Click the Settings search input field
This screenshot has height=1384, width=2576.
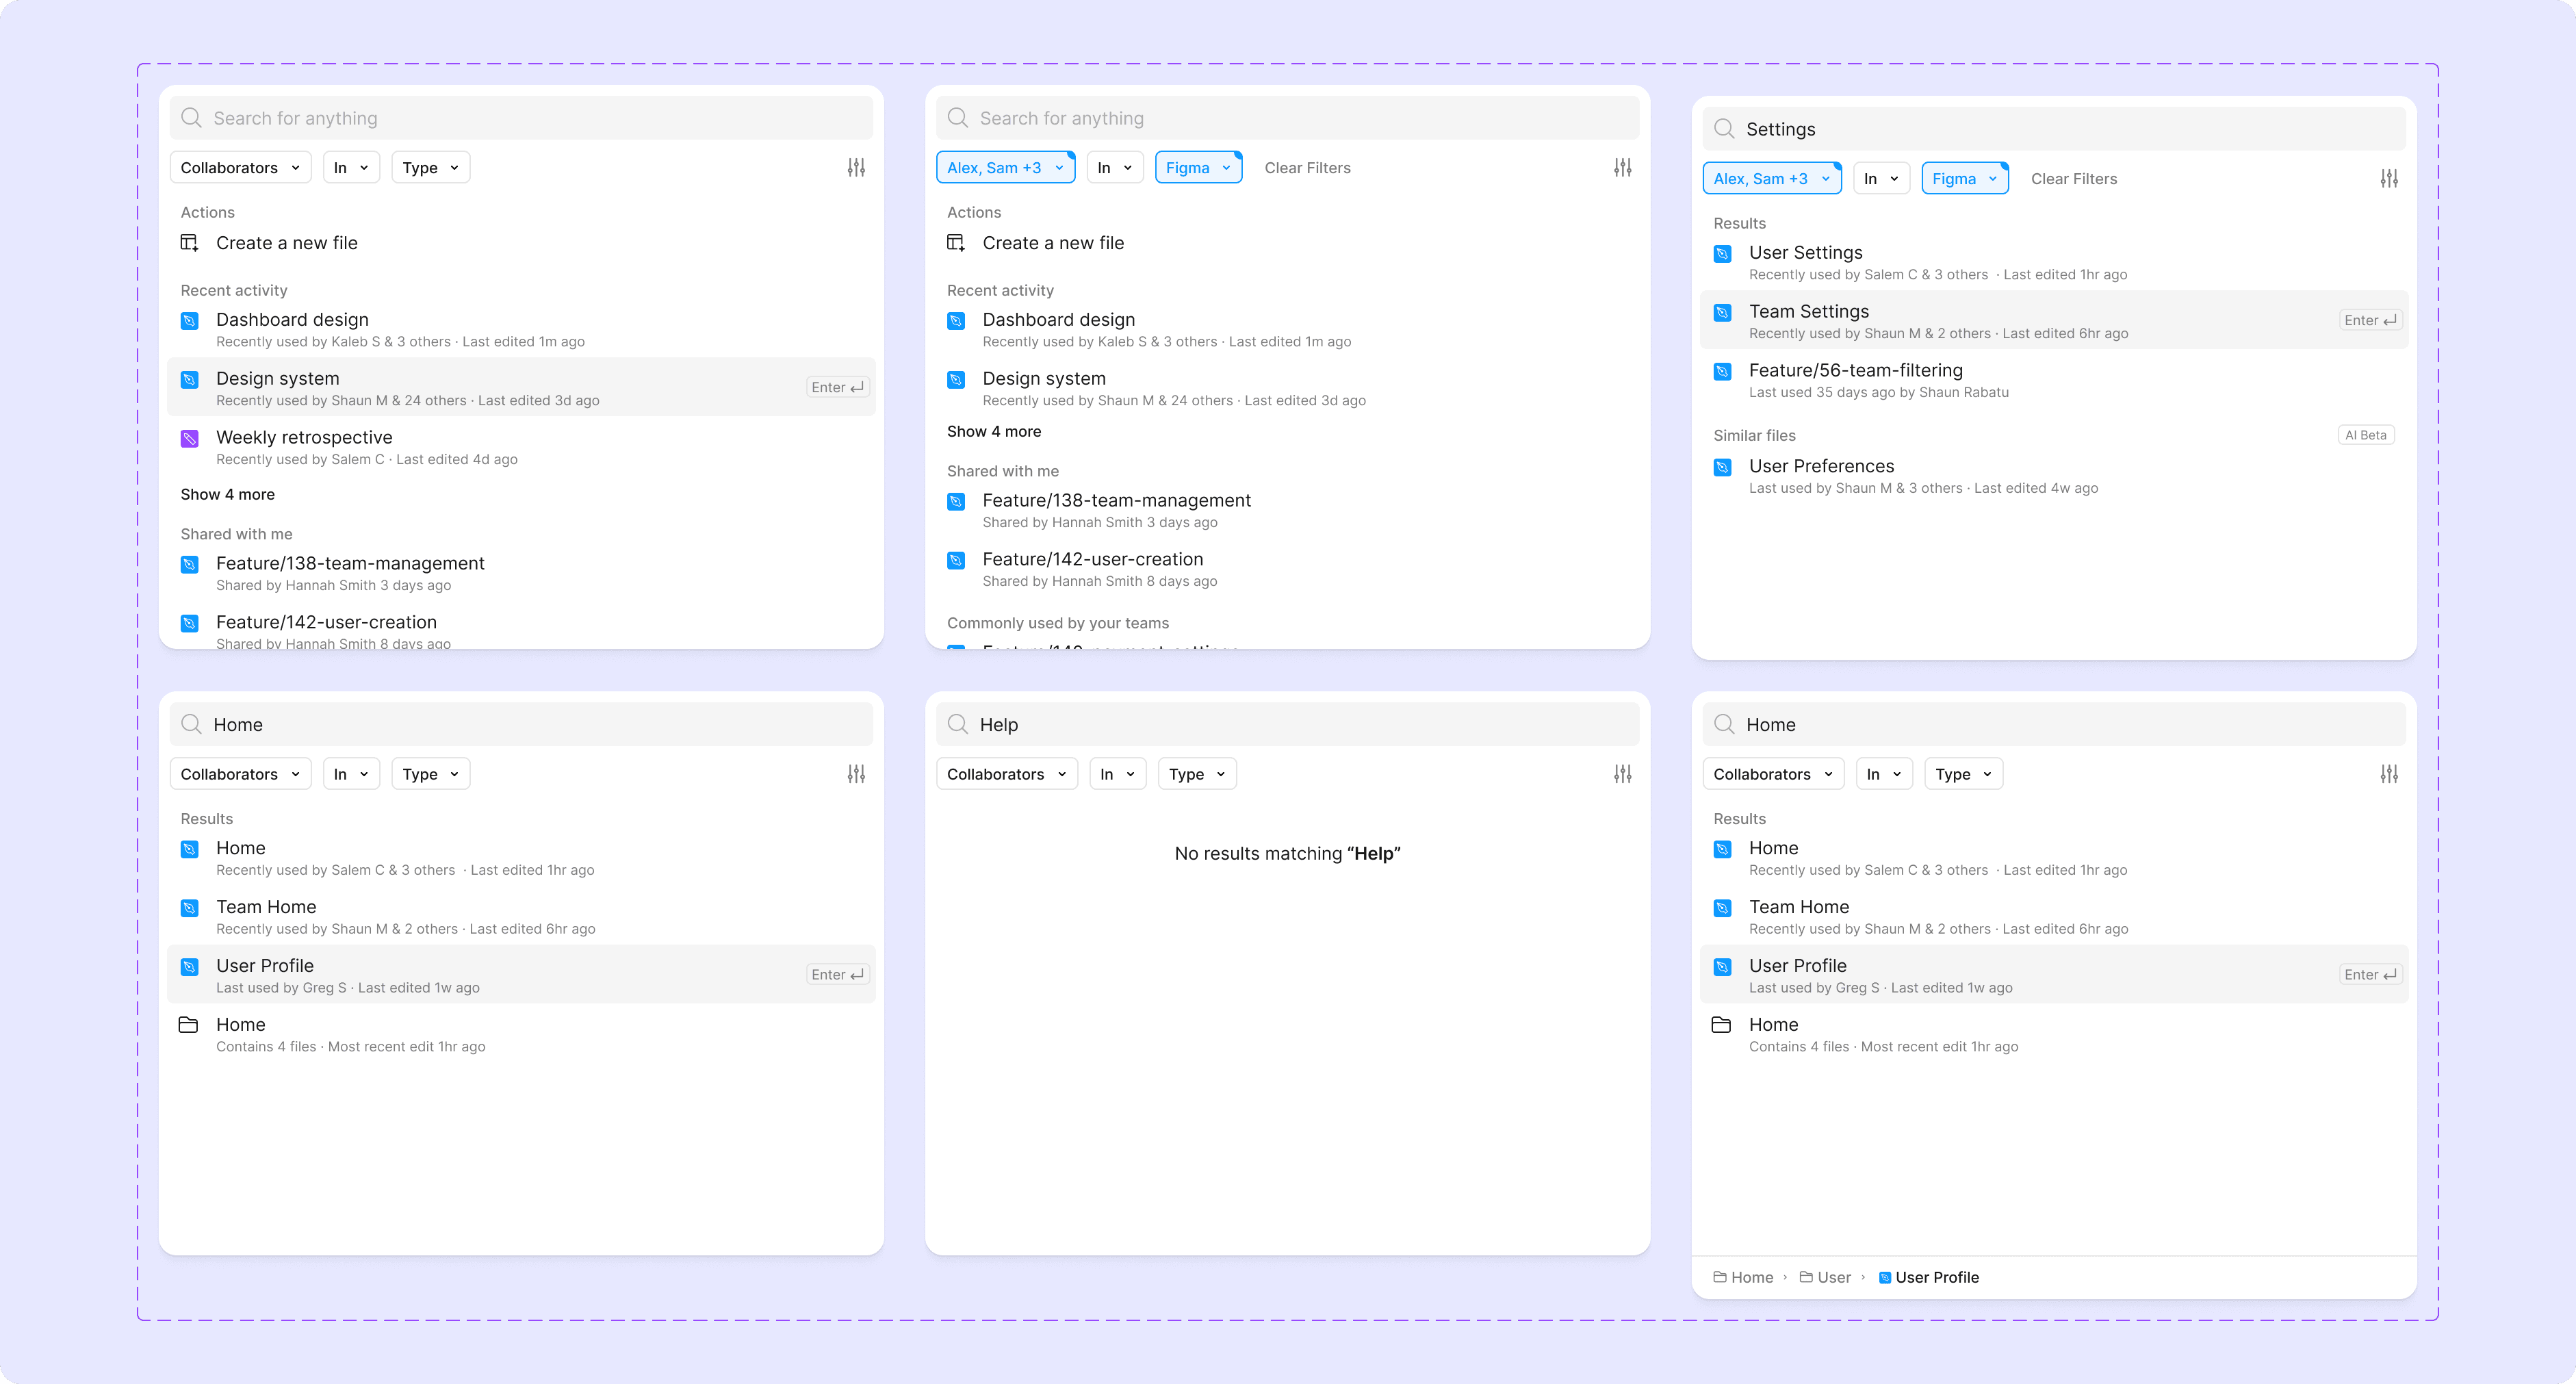(x=2054, y=129)
